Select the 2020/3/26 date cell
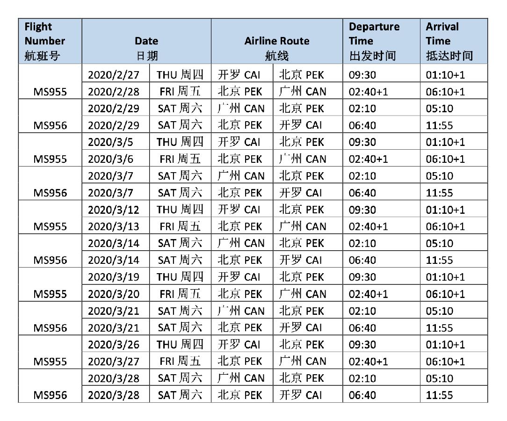Image resolution: width=507 pixels, height=421 pixels. (x=116, y=343)
